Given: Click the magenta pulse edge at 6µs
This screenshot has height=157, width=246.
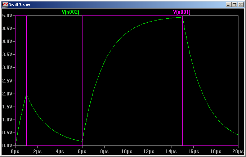Looking at the screenshot, I should [82, 81].
